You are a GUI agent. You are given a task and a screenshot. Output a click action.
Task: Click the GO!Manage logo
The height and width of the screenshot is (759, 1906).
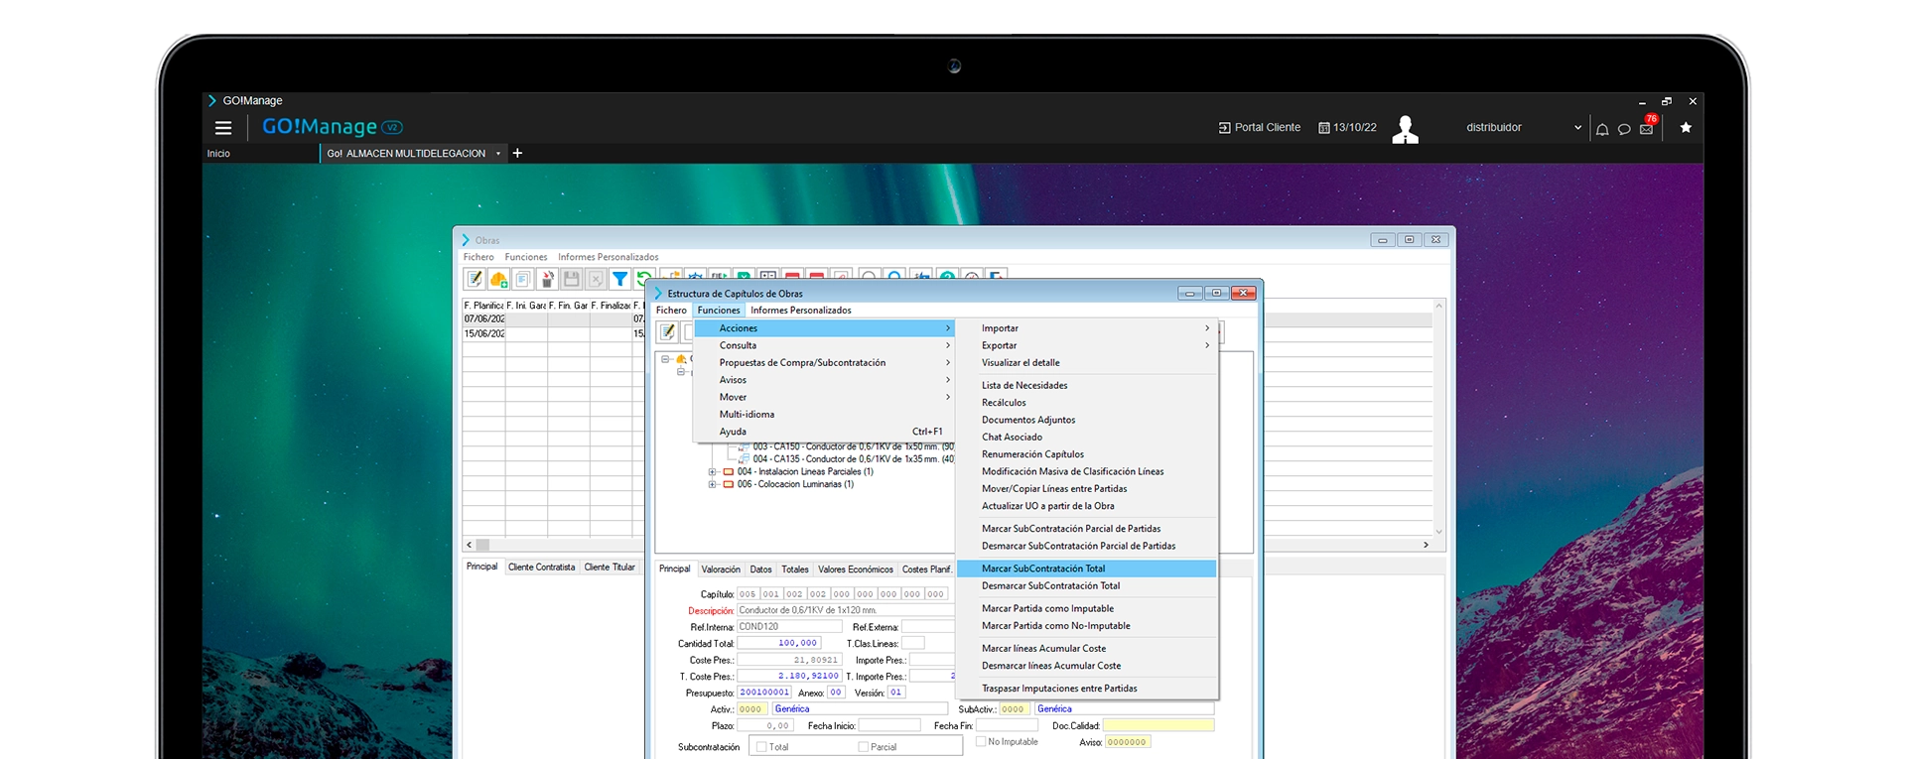[332, 127]
